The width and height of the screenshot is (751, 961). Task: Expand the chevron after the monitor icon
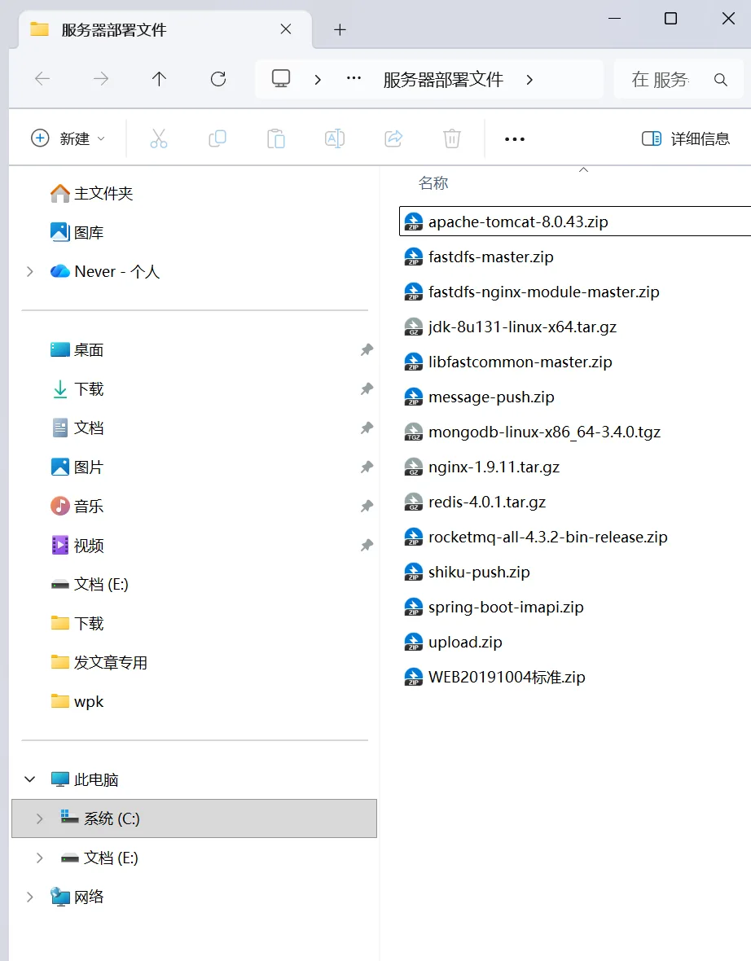pyautogui.click(x=318, y=80)
